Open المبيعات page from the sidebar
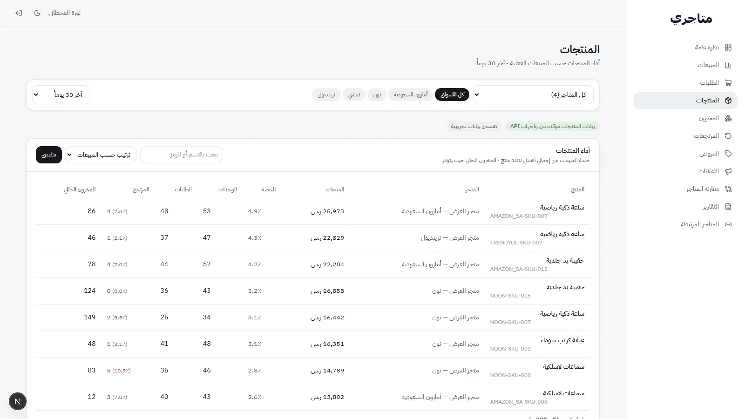The width and height of the screenshot is (745, 419). 685,65
